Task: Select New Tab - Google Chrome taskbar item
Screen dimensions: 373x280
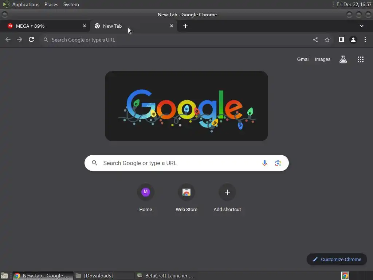Action: [43, 276]
